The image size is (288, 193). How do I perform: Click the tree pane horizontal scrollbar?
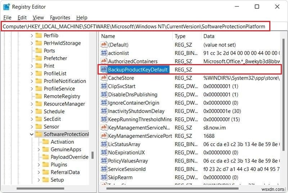[x=40, y=188]
